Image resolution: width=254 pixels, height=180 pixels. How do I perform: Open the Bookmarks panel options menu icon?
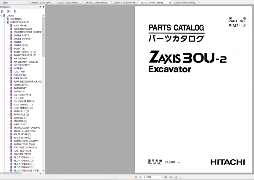click(40, 7)
